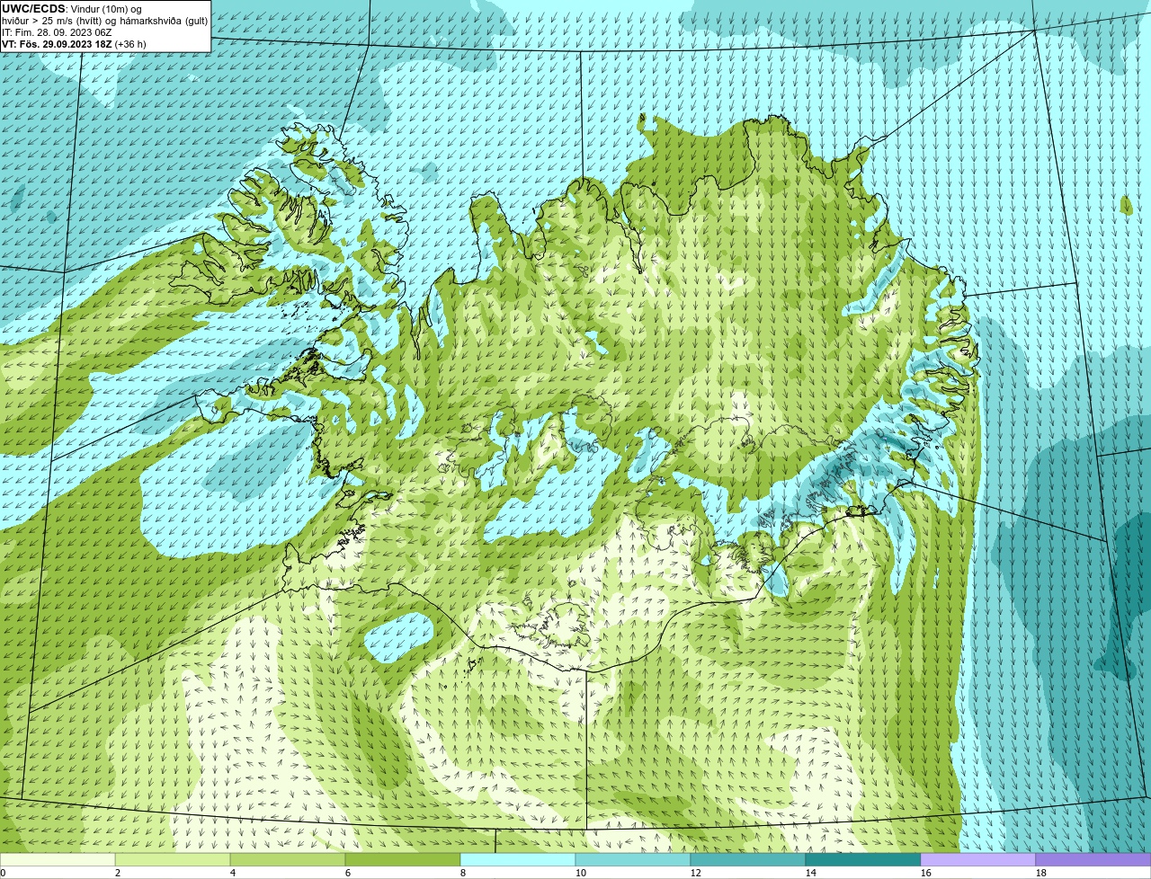Click the "12" label under the colour scale
Screen dimensions: 1151x879
695,873
